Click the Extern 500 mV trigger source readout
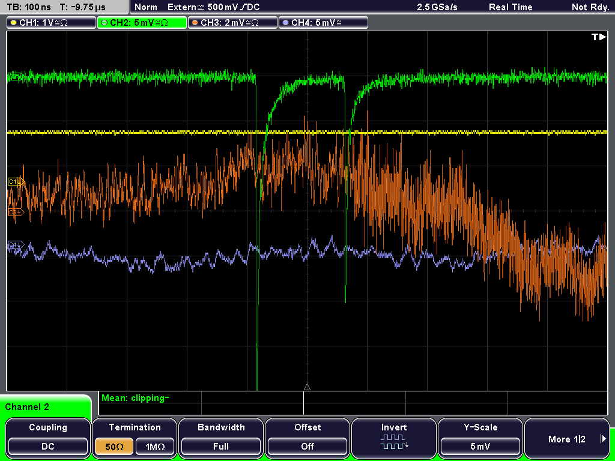The width and height of the screenshot is (615, 461). point(213,7)
